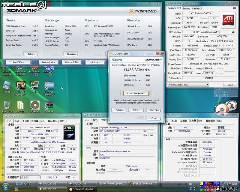The width and height of the screenshot is (240, 192).
Task: Open the super_pi shortcut on desktop
Action: [49, 72]
